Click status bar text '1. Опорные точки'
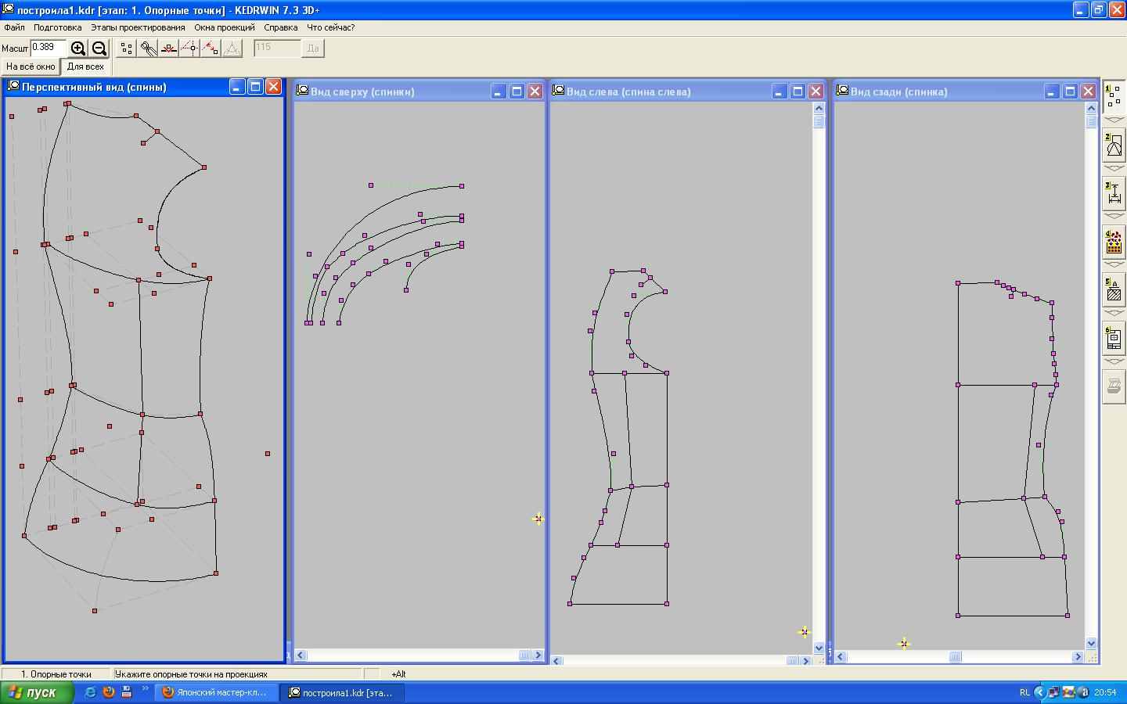This screenshot has height=704, width=1127. point(56,674)
